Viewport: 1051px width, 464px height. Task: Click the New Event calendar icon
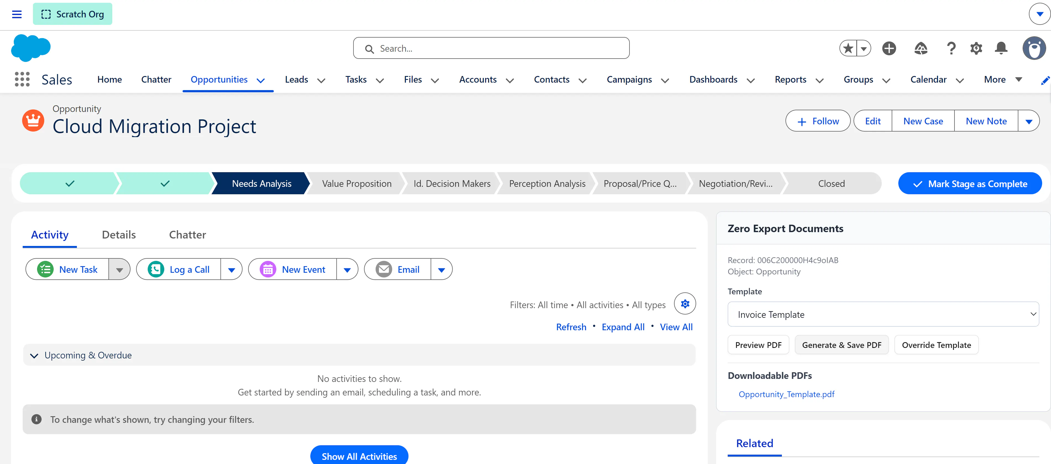(x=268, y=269)
